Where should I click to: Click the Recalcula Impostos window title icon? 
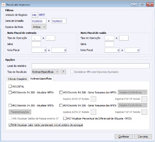click(x=3, y=5)
